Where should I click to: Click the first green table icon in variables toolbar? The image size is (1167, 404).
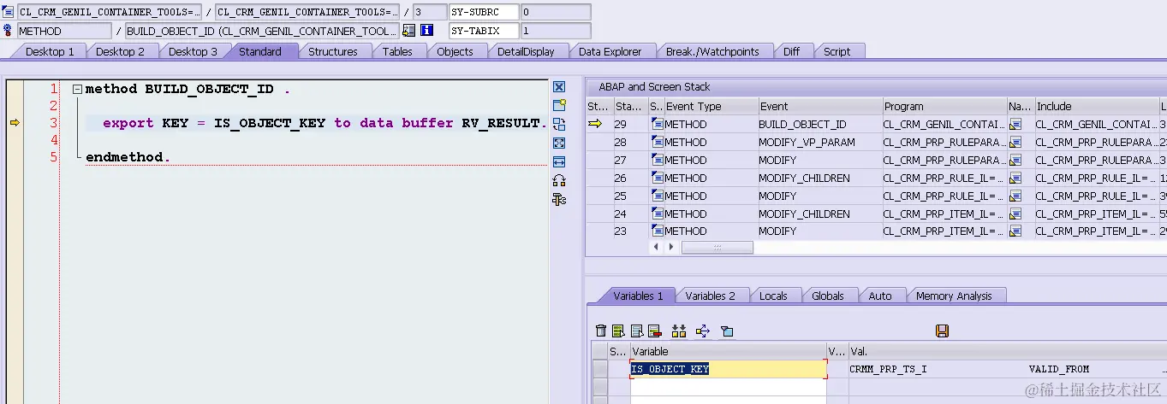pyautogui.click(x=618, y=331)
